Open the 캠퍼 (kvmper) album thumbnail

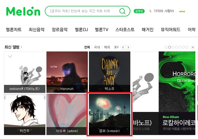pos(109,114)
